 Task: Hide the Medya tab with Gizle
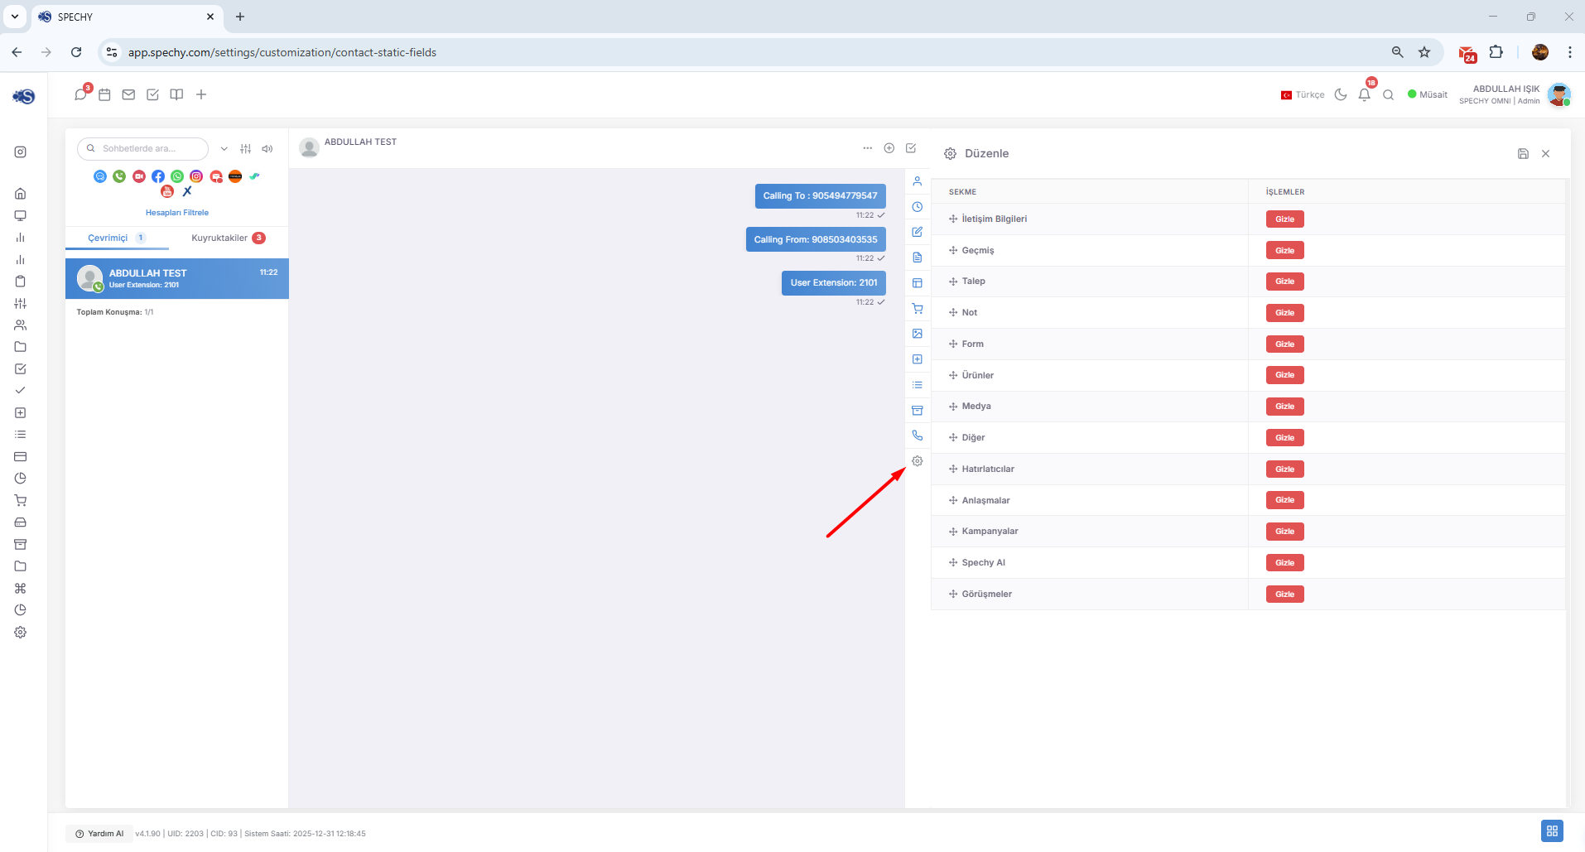1284,407
